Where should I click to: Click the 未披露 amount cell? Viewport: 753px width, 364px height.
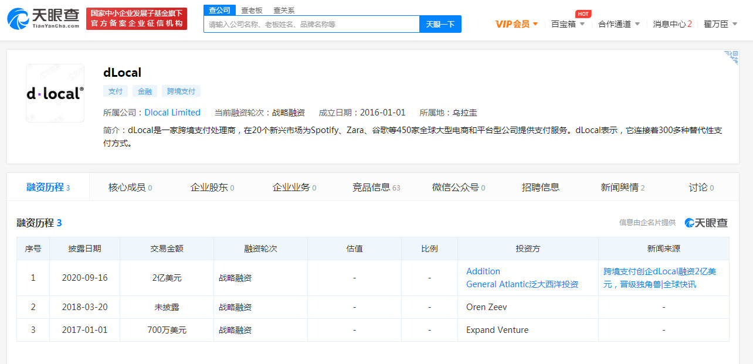pyautogui.click(x=167, y=307)
